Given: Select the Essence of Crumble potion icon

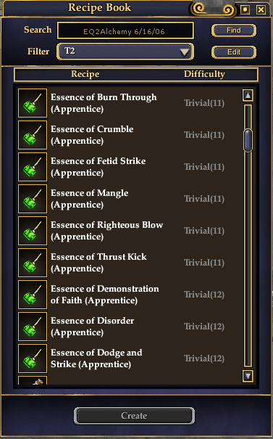Looking at the screenshot, I should coord(33,135).
